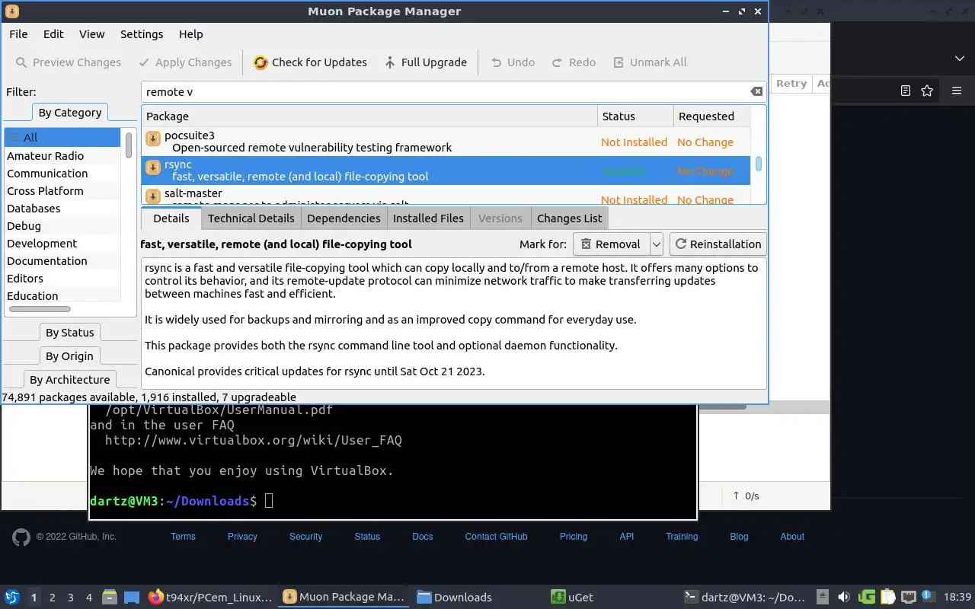975x609 pixels.
Task: Open the Terms link in GitHub footer
Action: pyautogui.click(x=183, y=537)
